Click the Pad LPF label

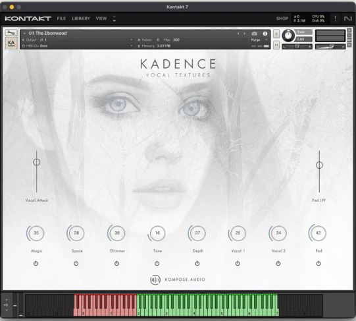tap(318, 200)
